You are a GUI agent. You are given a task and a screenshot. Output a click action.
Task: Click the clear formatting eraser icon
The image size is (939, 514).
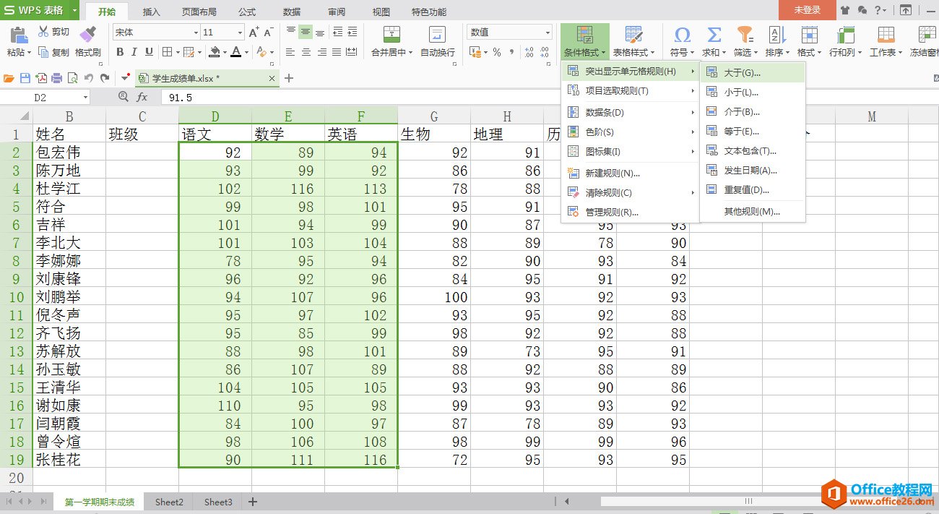point(263,52)
